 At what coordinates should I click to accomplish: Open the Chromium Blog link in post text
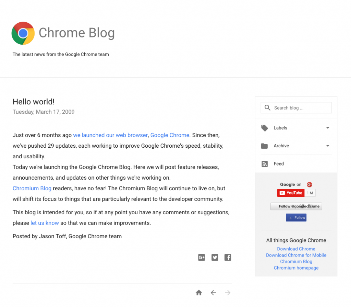tap(32, 188)
